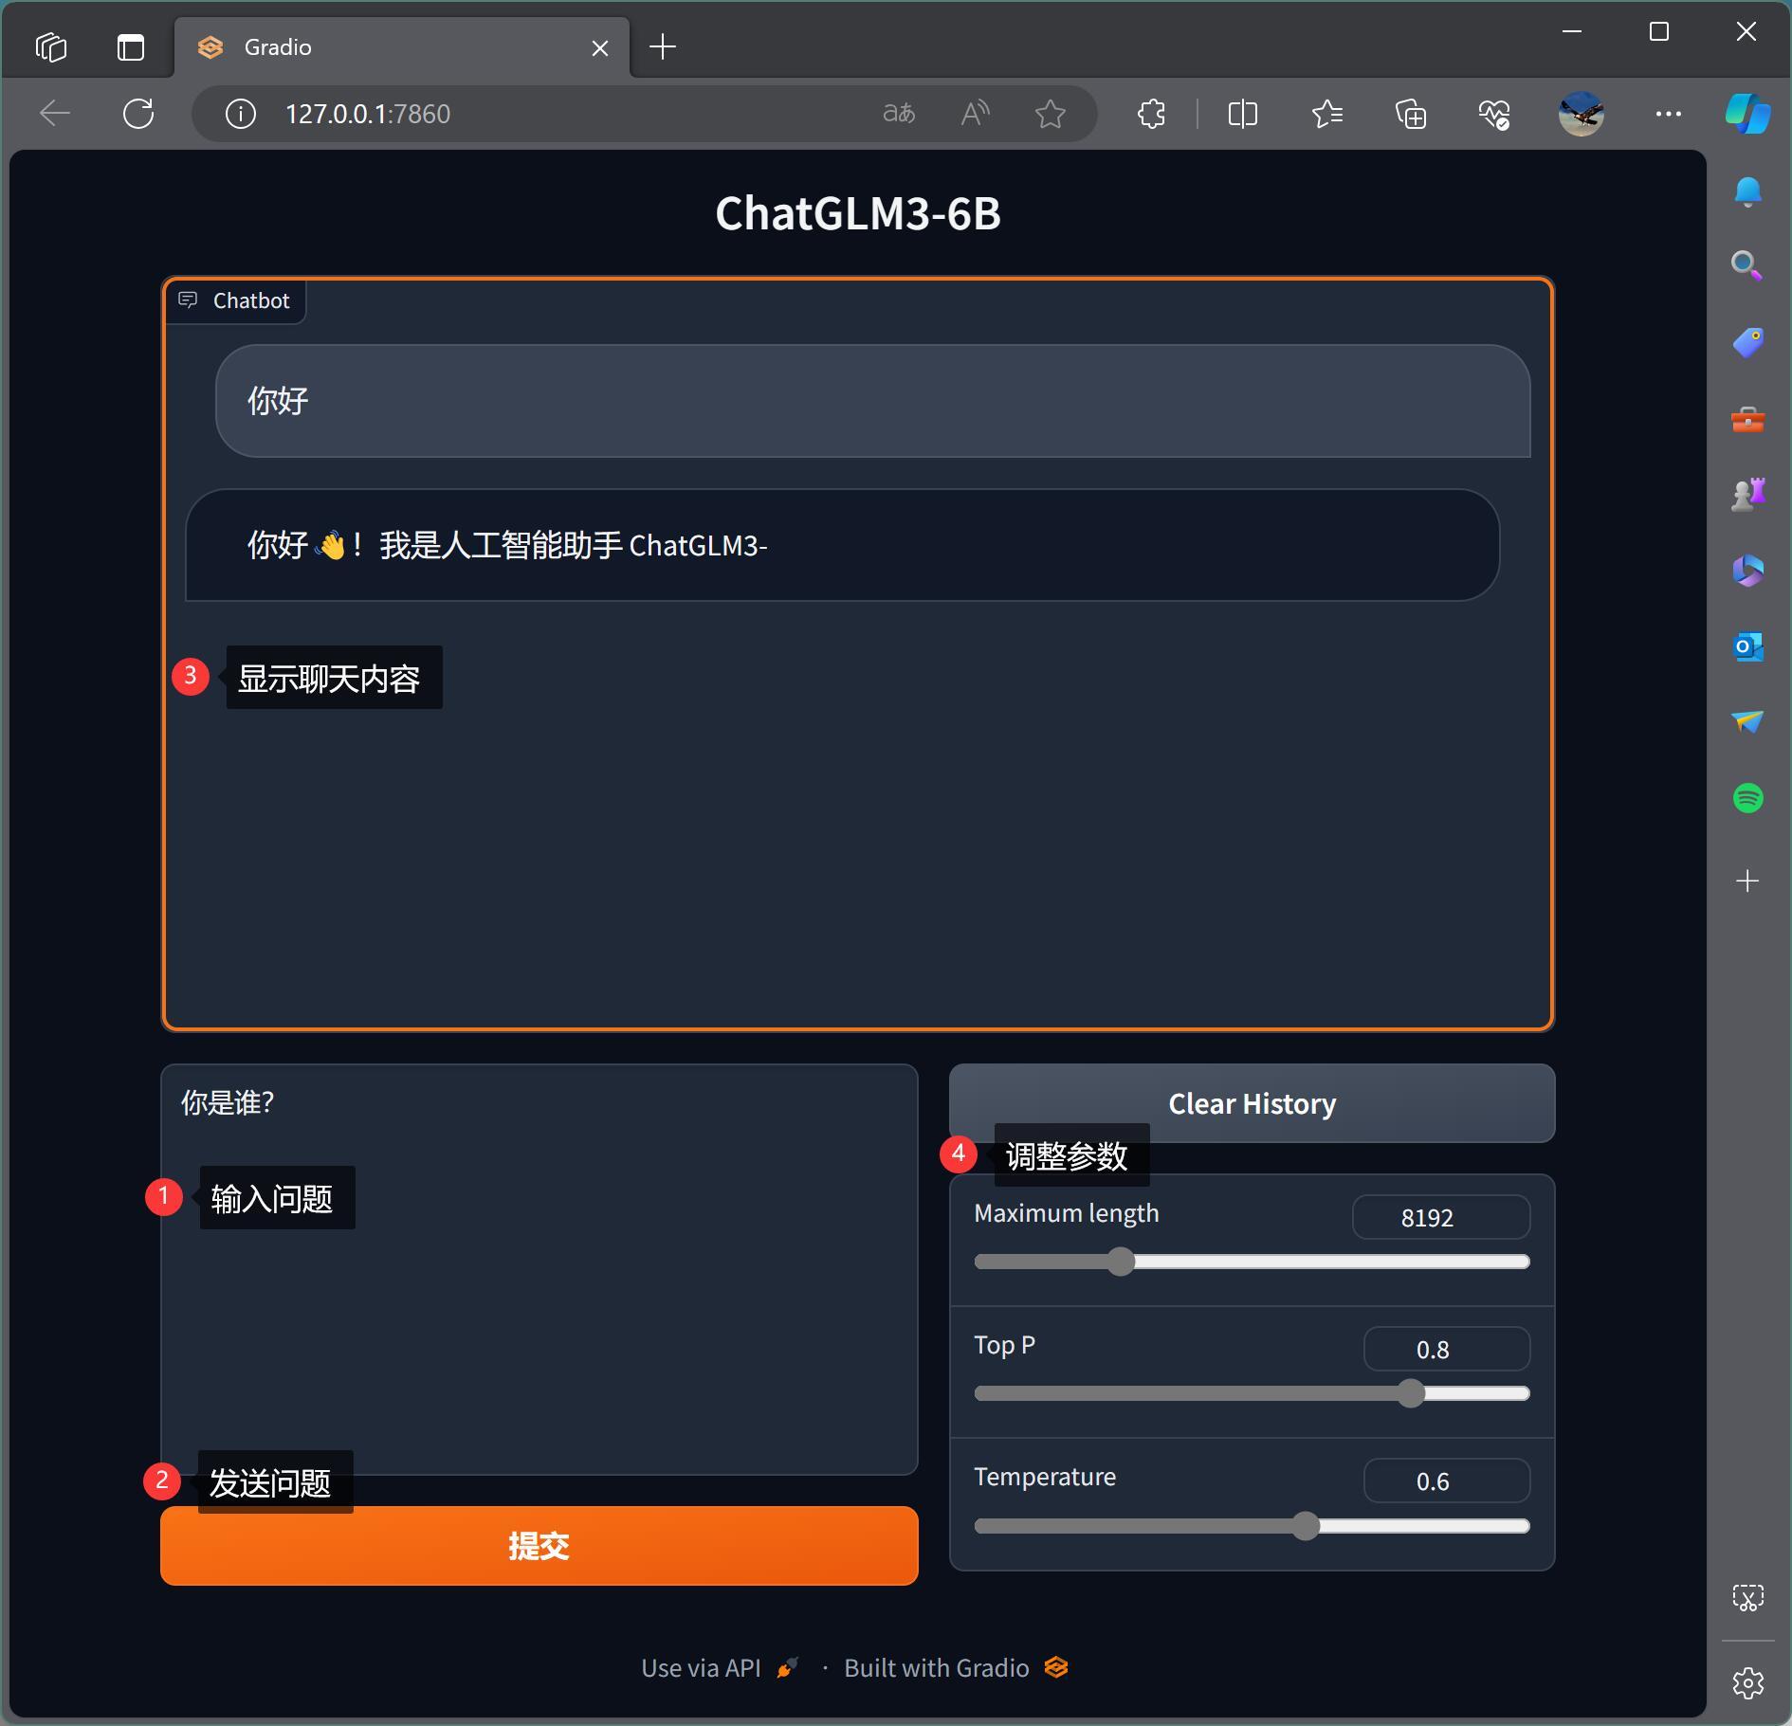
Task: Open Spotify in the sidebar
Action: 1747,798
